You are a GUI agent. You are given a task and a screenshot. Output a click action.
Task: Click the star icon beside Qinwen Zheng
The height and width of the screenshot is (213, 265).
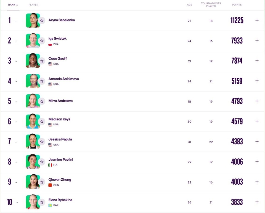(x=42, y=182)
